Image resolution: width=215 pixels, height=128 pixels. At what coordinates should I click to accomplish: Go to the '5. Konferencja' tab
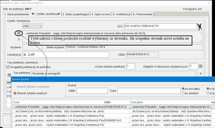122,14
